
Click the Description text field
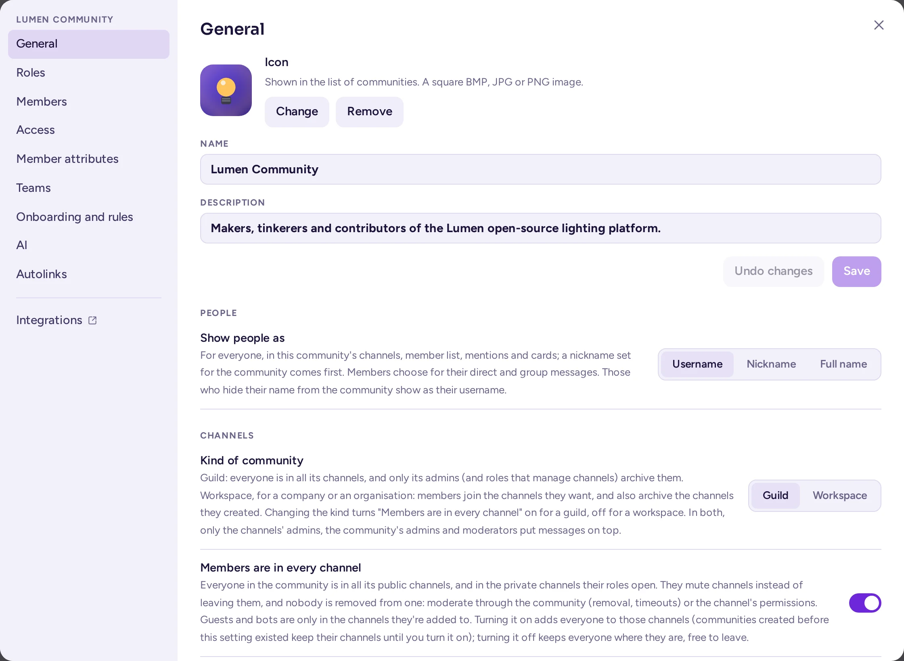click(541, 228)
